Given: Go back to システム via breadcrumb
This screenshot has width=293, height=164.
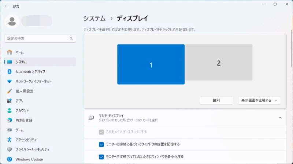Looking at the screenshot, I should (94, 19).
